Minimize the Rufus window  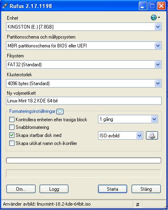(x=143, y=6)
